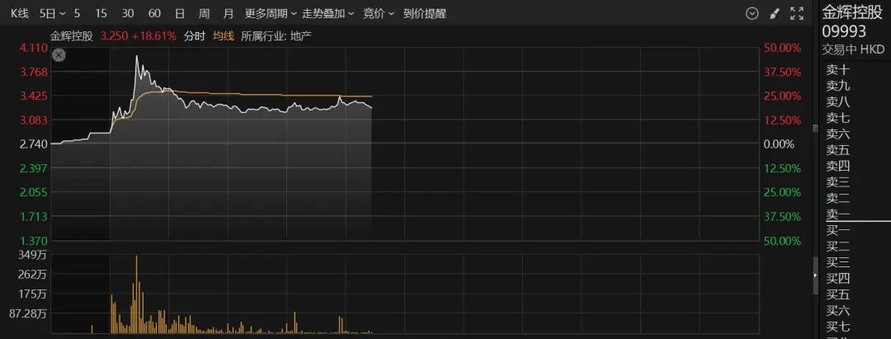The height and width of the screenshot is (339, 891).
Task: Select the 60 minute period
Action: (154, 14)
